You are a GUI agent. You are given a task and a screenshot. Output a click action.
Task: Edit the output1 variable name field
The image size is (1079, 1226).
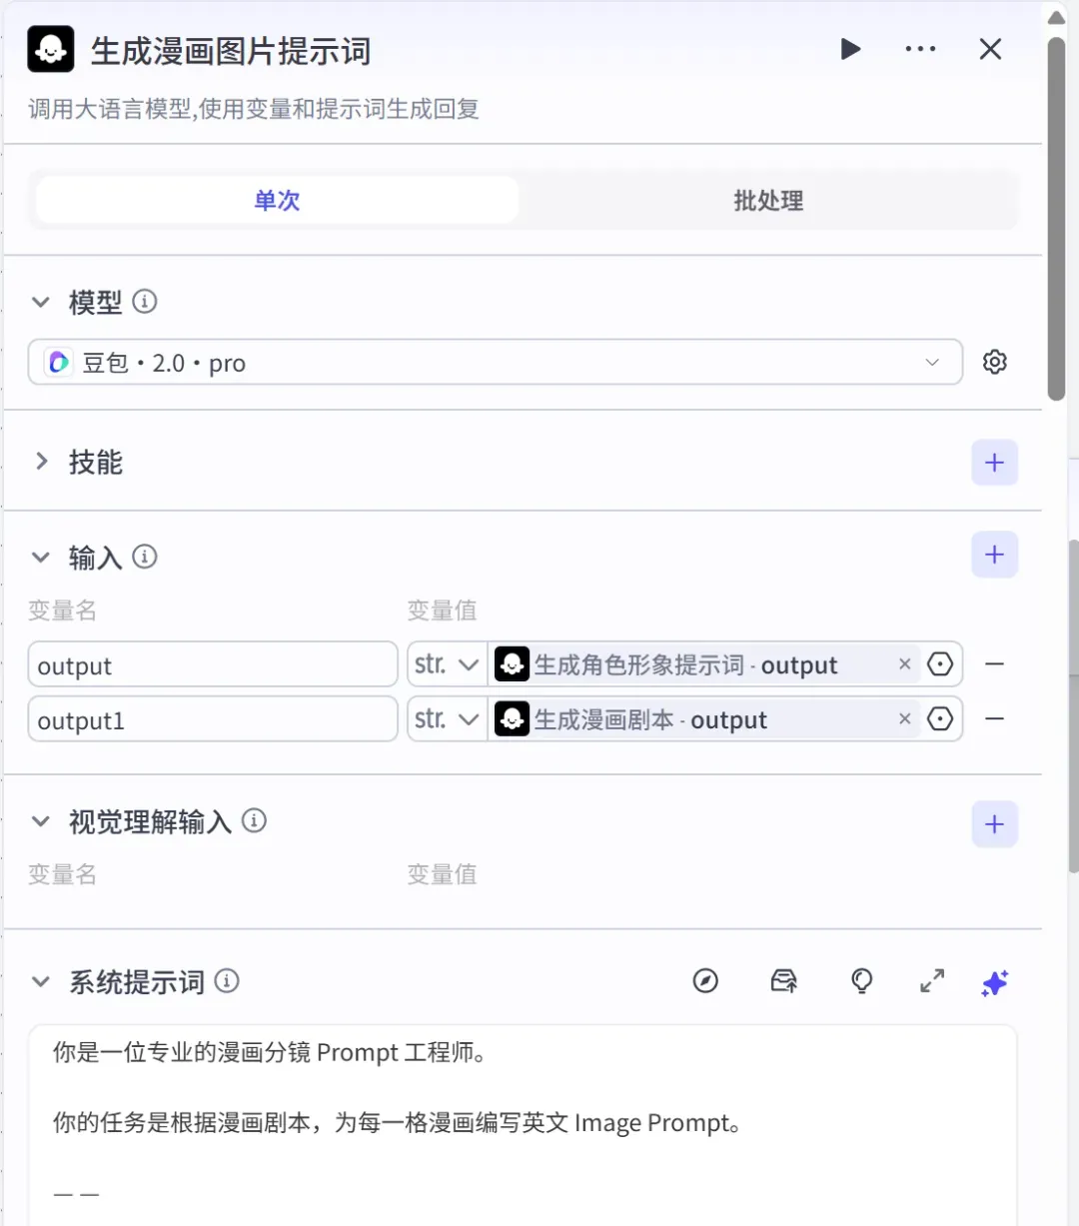tap(213, 719)
